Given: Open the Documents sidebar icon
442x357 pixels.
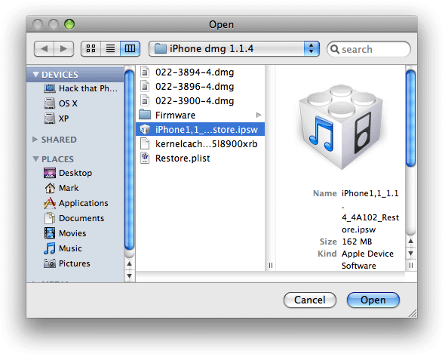Looking at the screenshot, I should coord(50,218).
